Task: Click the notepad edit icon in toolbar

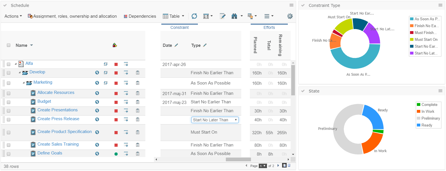Action: pyautogui.click(x=222, y=16)
